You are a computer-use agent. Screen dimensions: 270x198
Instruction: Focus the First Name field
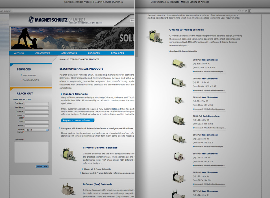37,104
